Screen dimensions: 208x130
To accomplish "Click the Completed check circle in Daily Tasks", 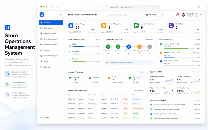I will pyautogui.click(x=70, y=60).
